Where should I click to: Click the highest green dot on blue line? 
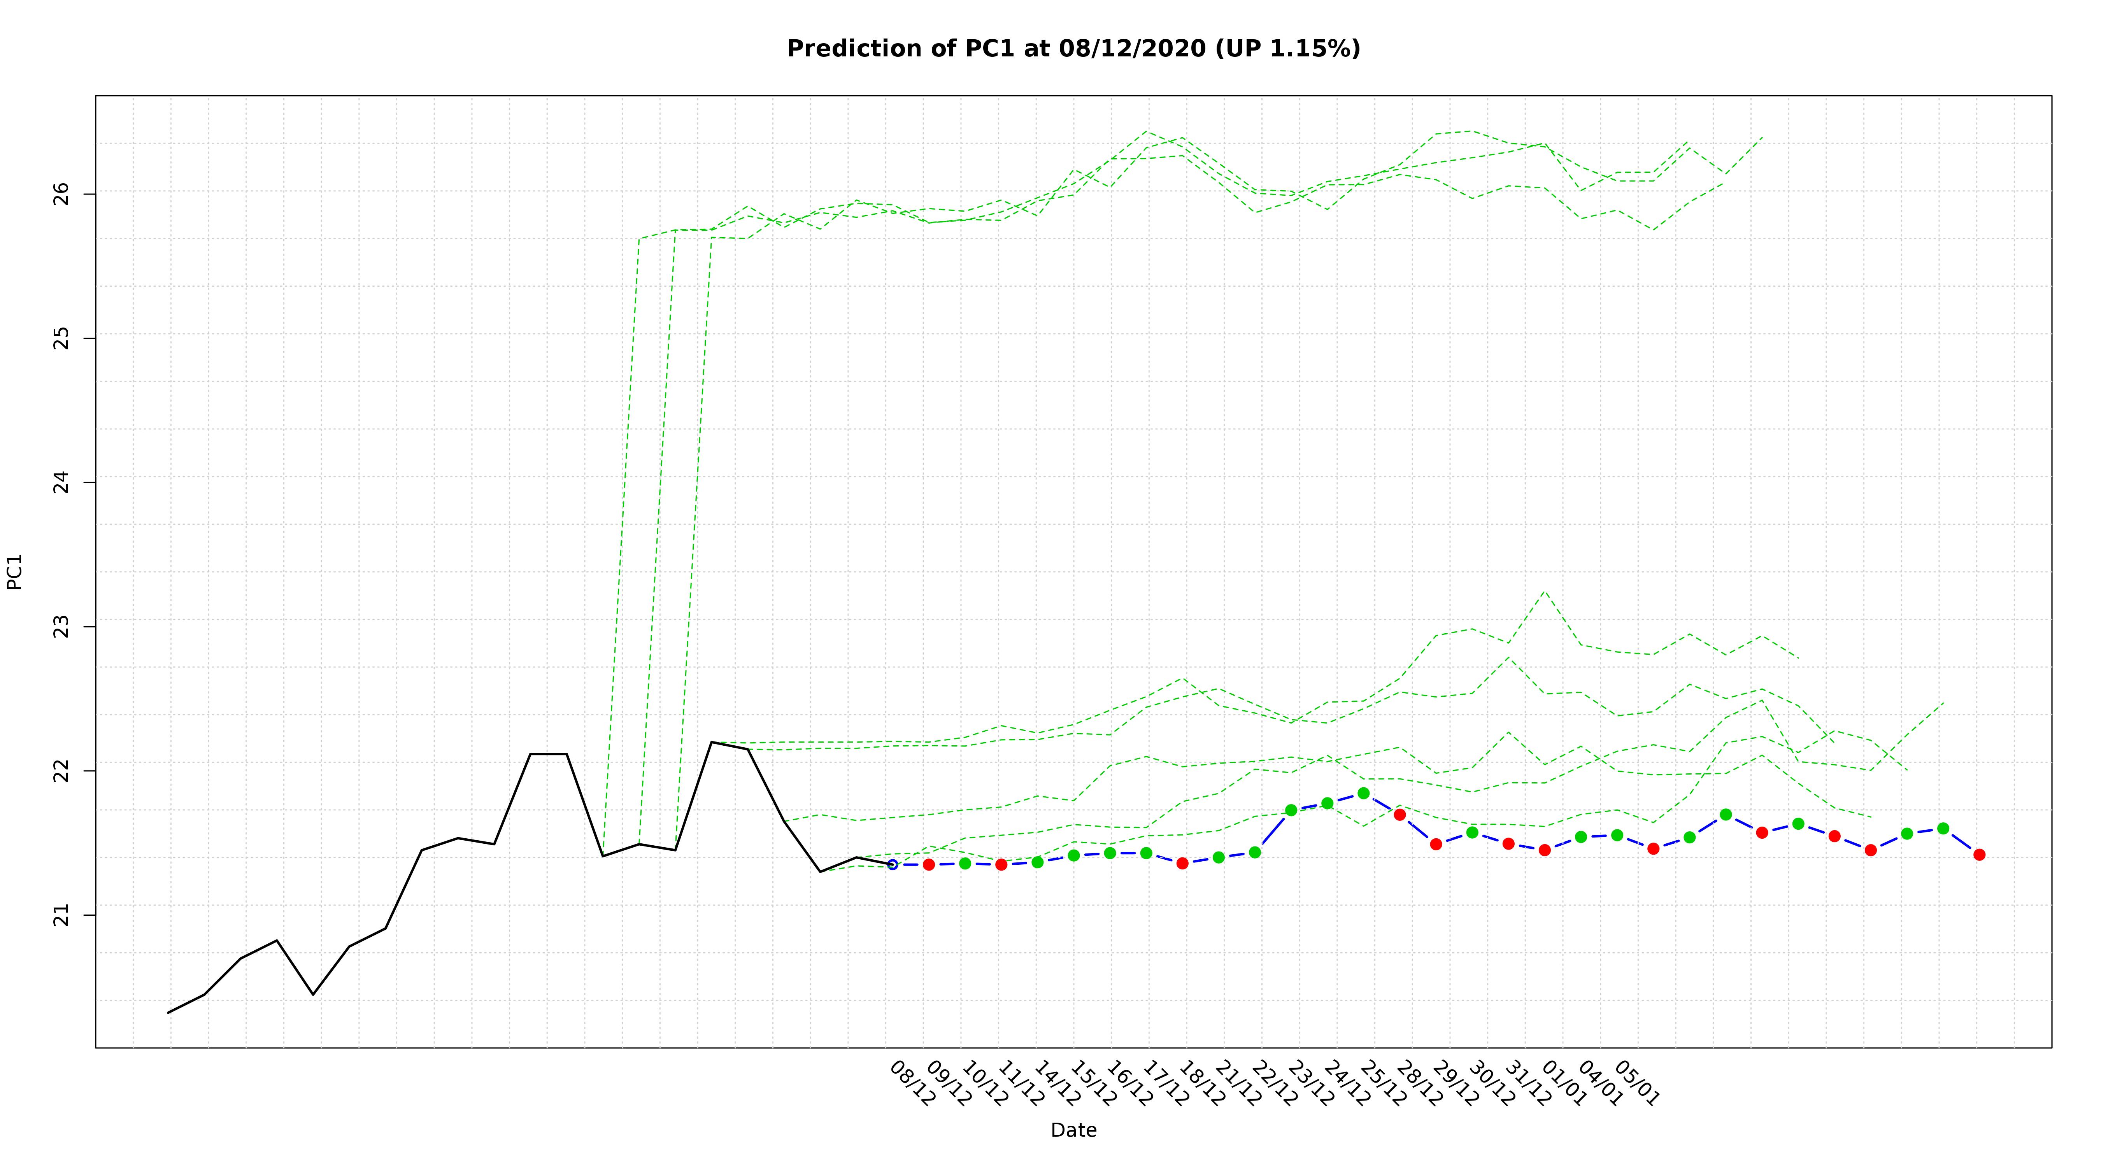click(x=1364, y=793)
